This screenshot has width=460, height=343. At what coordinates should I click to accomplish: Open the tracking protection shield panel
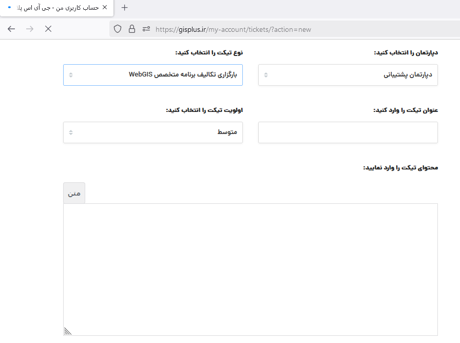(x=118, y=29)
